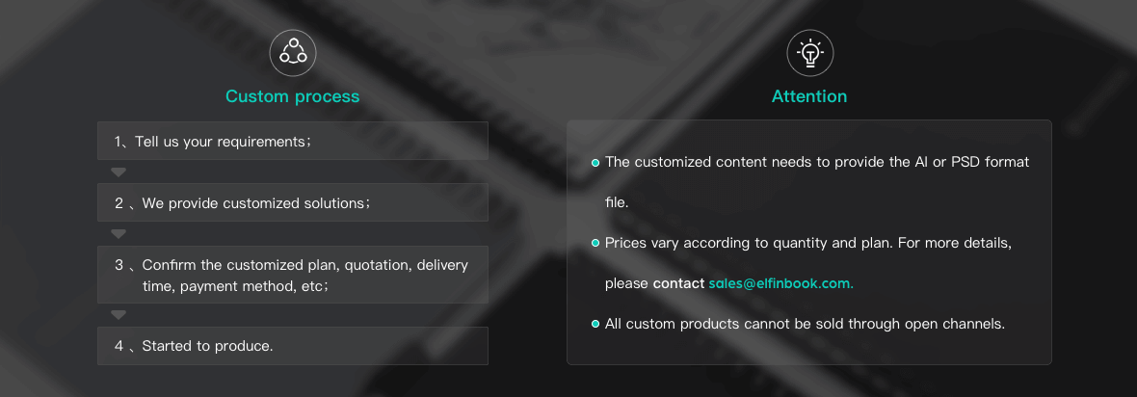1137x397 pixels.
Task: Click the bullet beside Prices vary note
Action: [595, 244]
